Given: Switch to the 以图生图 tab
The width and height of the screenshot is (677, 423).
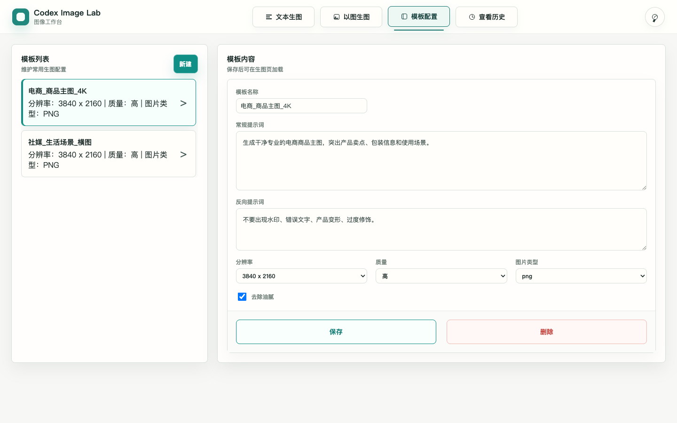Looking at the screenshot, I should click(x=351, y=17).
